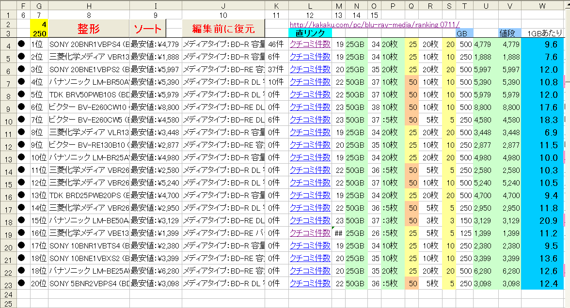Click the 編集前に復元 button

[x=223, y=28]
